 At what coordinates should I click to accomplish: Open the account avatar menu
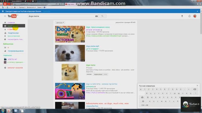pyautogui.click(x=195, y=16)
